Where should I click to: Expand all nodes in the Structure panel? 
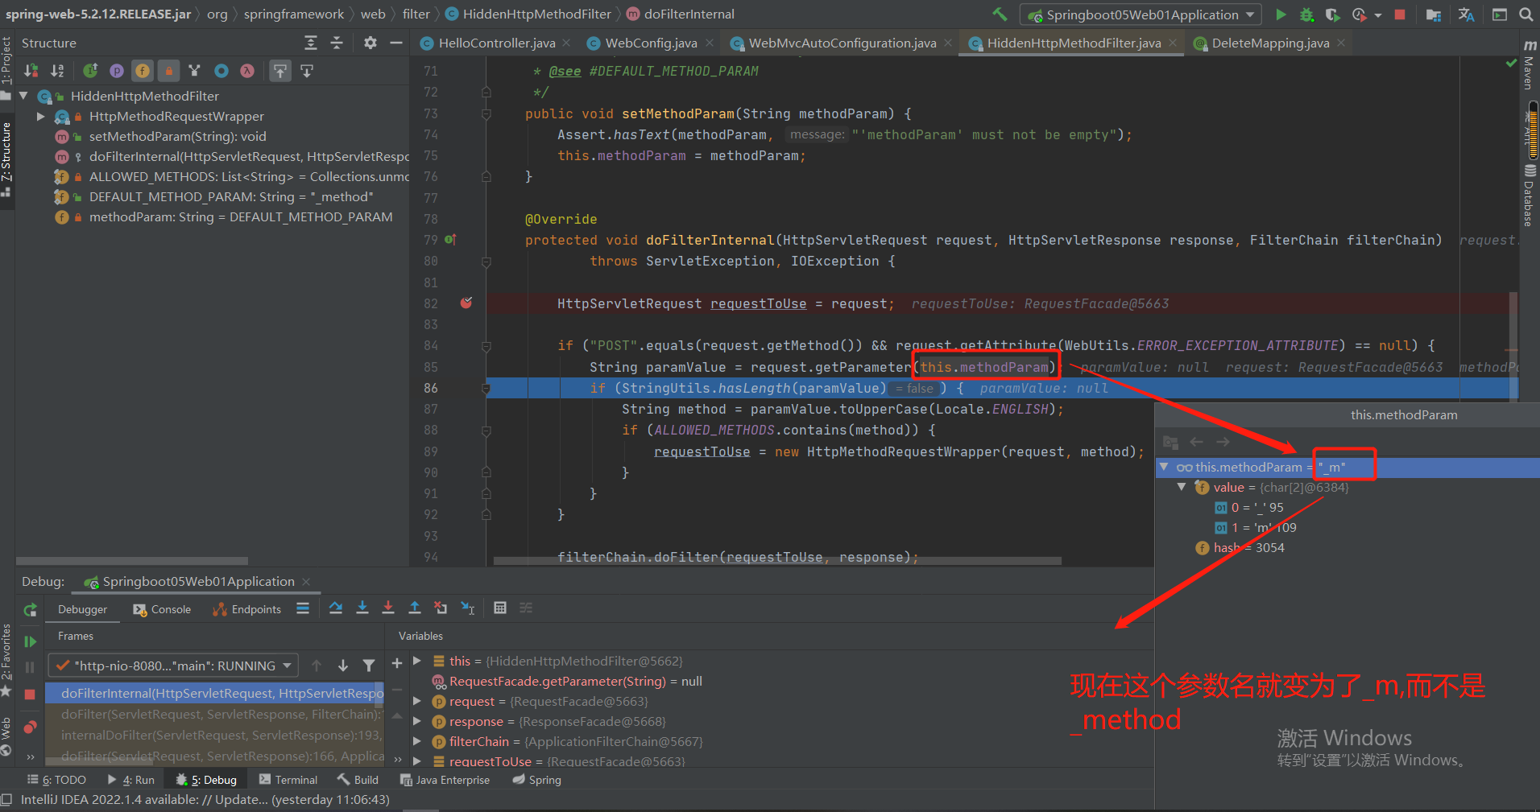(311, 43)
